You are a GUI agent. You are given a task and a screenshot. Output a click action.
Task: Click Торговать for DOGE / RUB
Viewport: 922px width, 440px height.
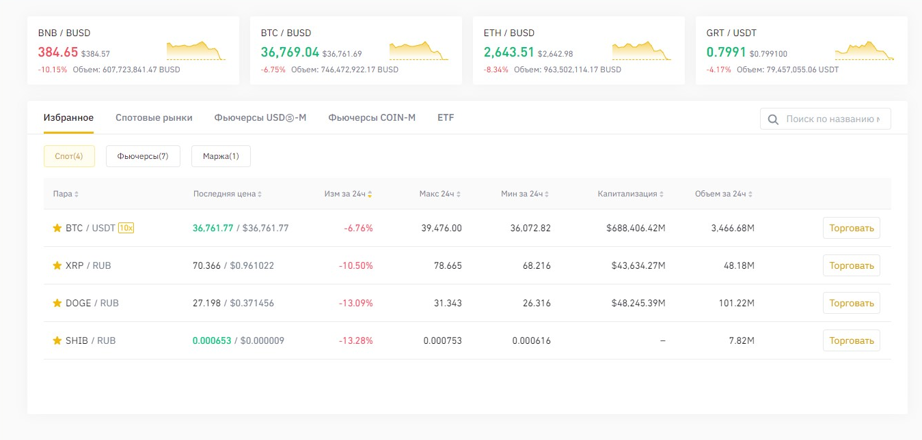tap(852, 303)
